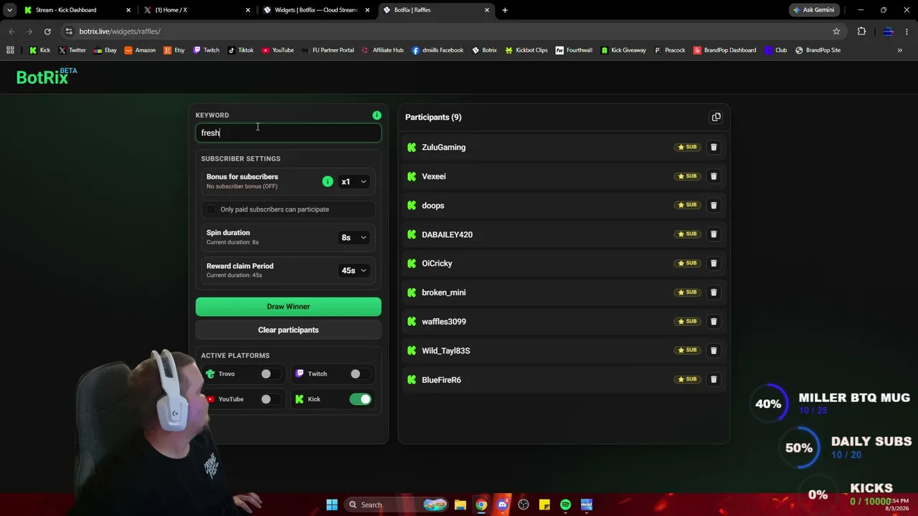Enable the Trovo platform toggle
Screen dimensions: 918x516
(270, 373)
